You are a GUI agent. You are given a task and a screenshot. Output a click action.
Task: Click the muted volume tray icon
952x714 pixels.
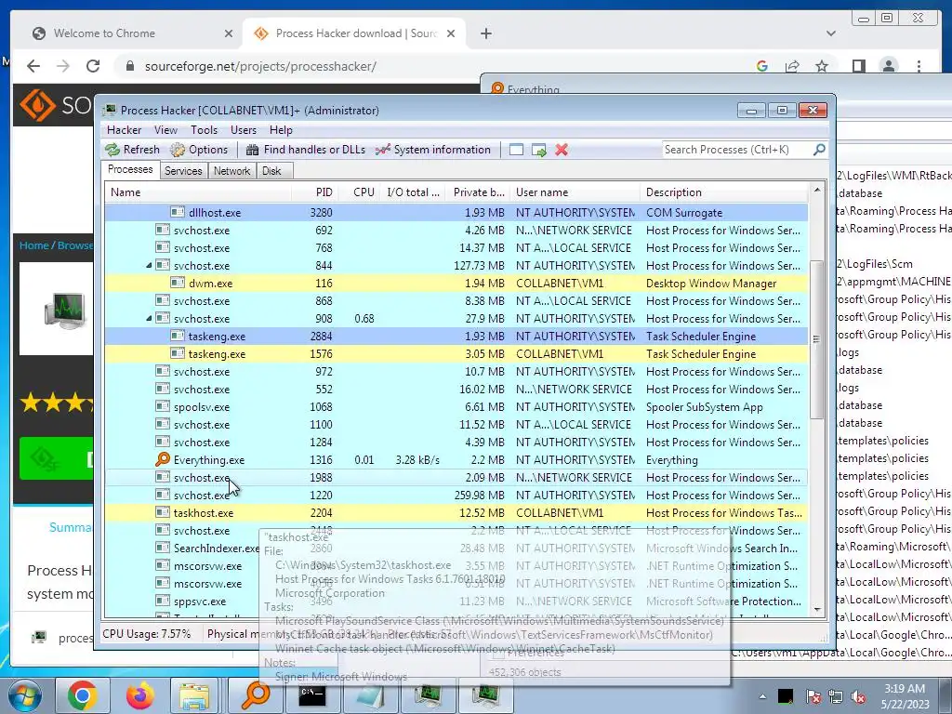tap(858, 696)
